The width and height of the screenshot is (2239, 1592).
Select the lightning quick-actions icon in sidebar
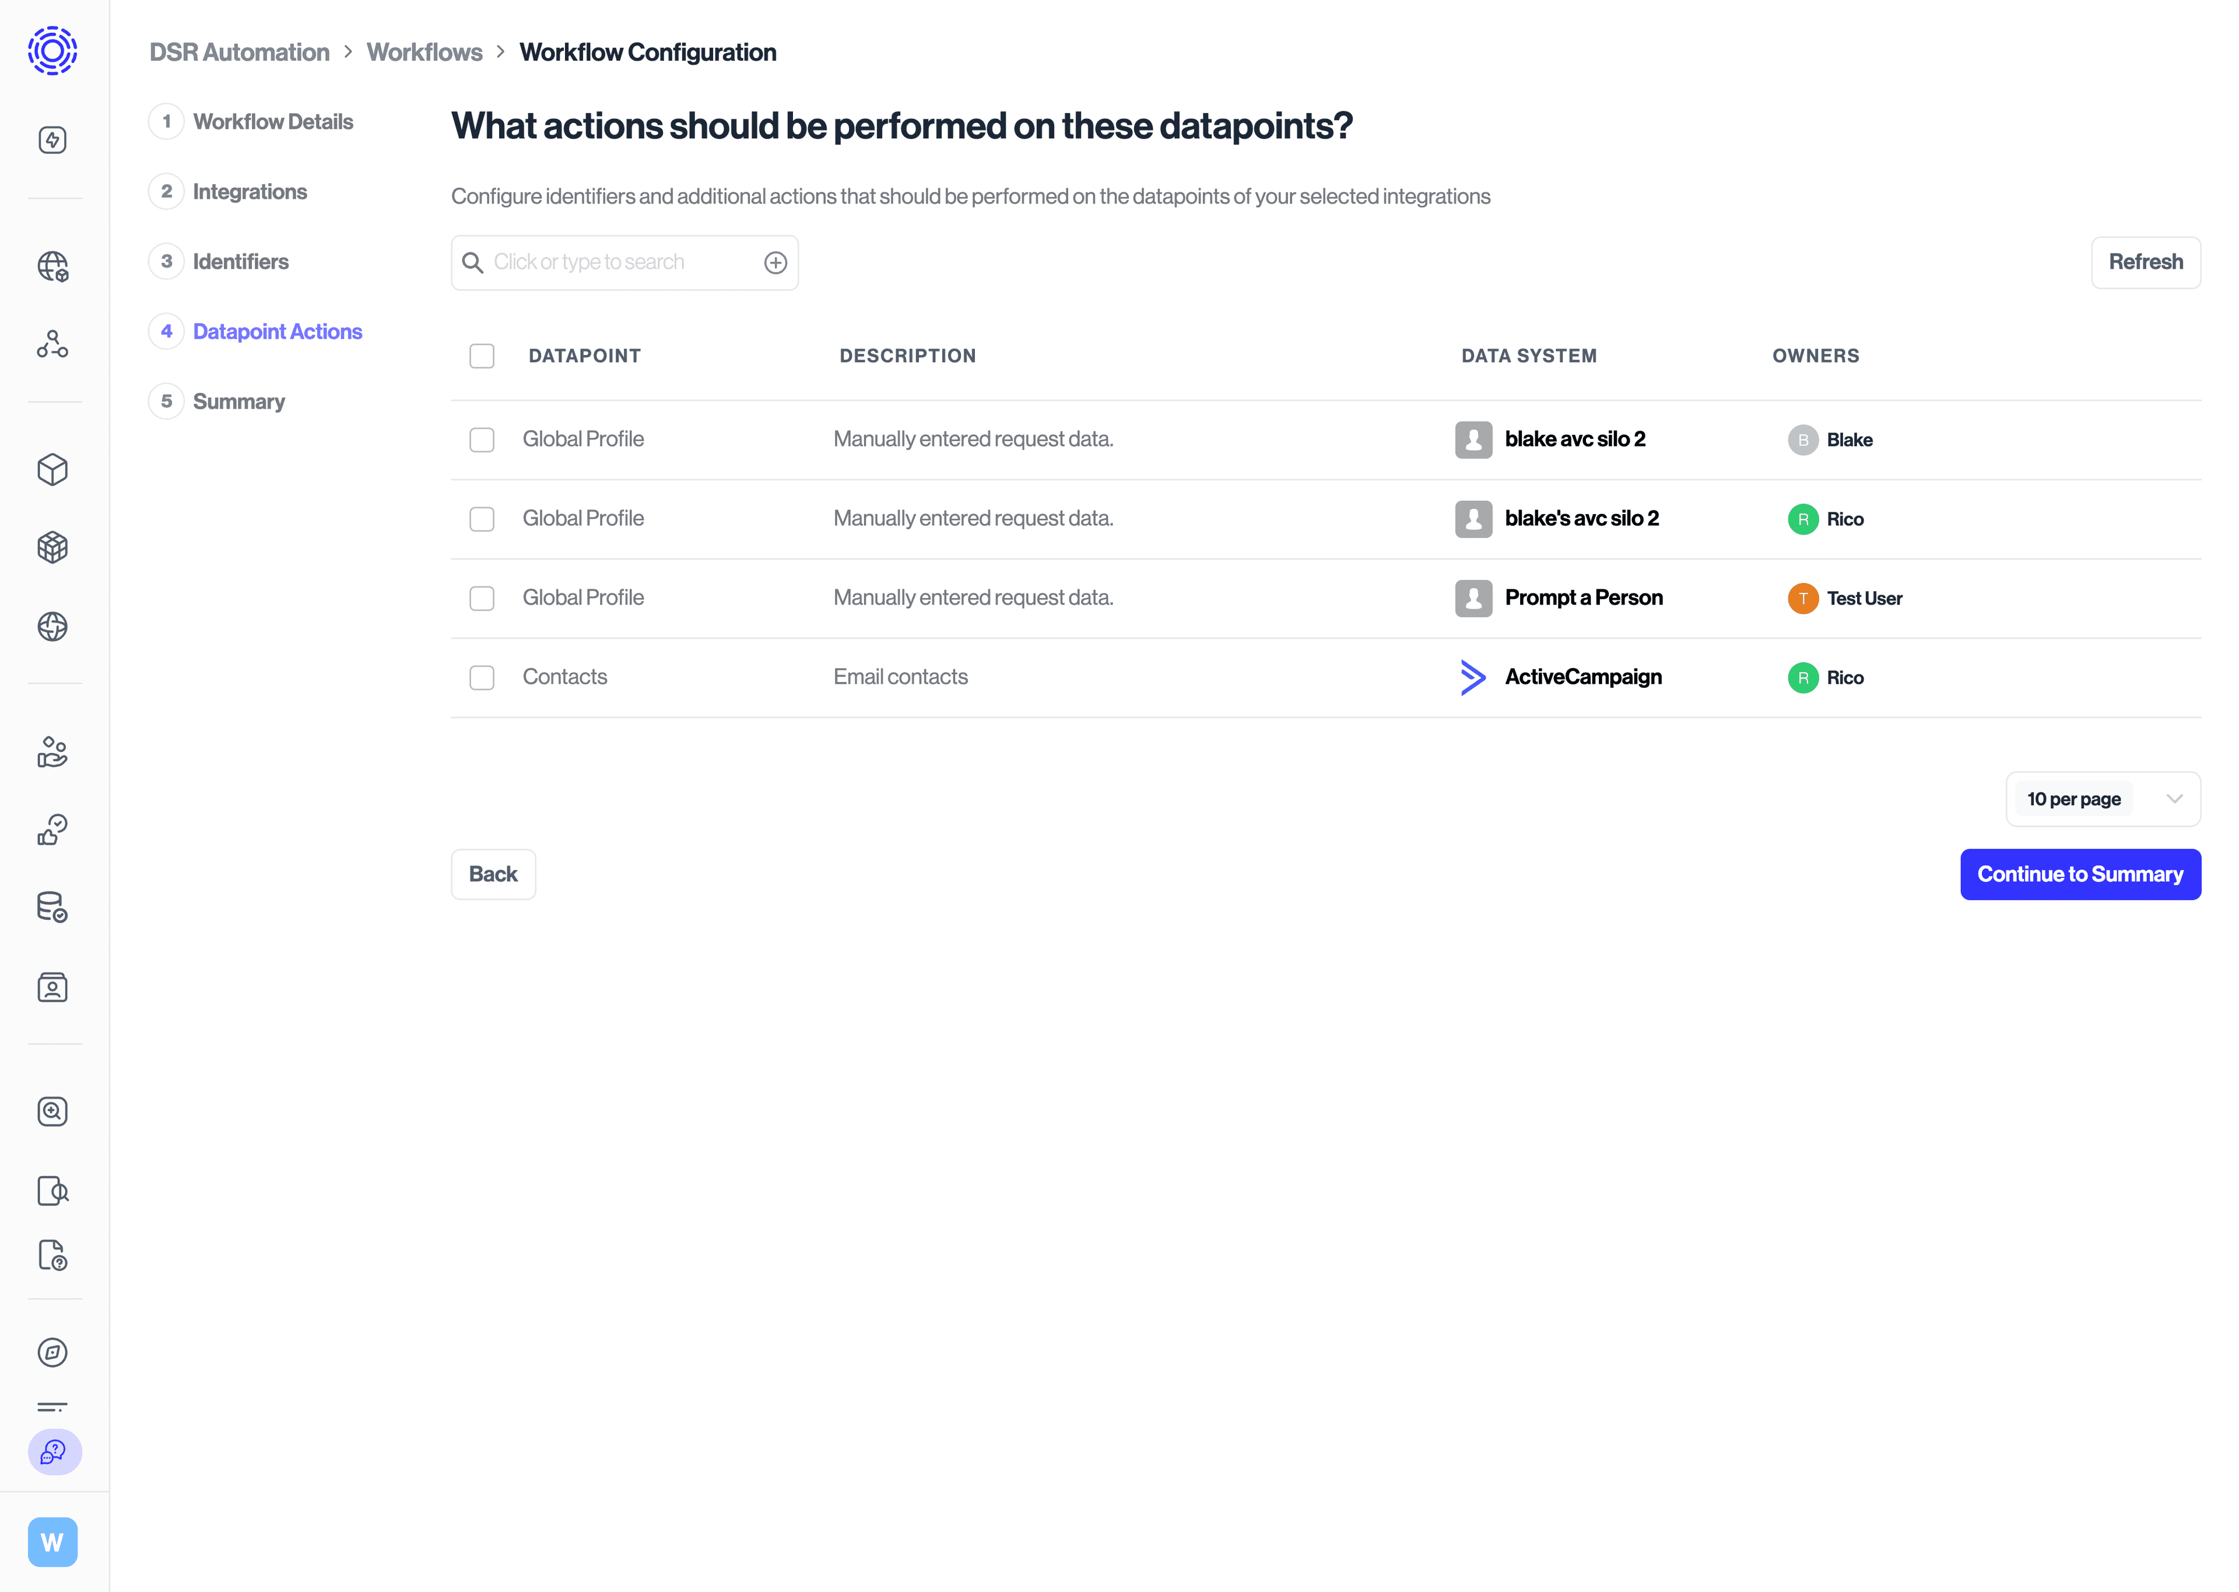(53, 139)
